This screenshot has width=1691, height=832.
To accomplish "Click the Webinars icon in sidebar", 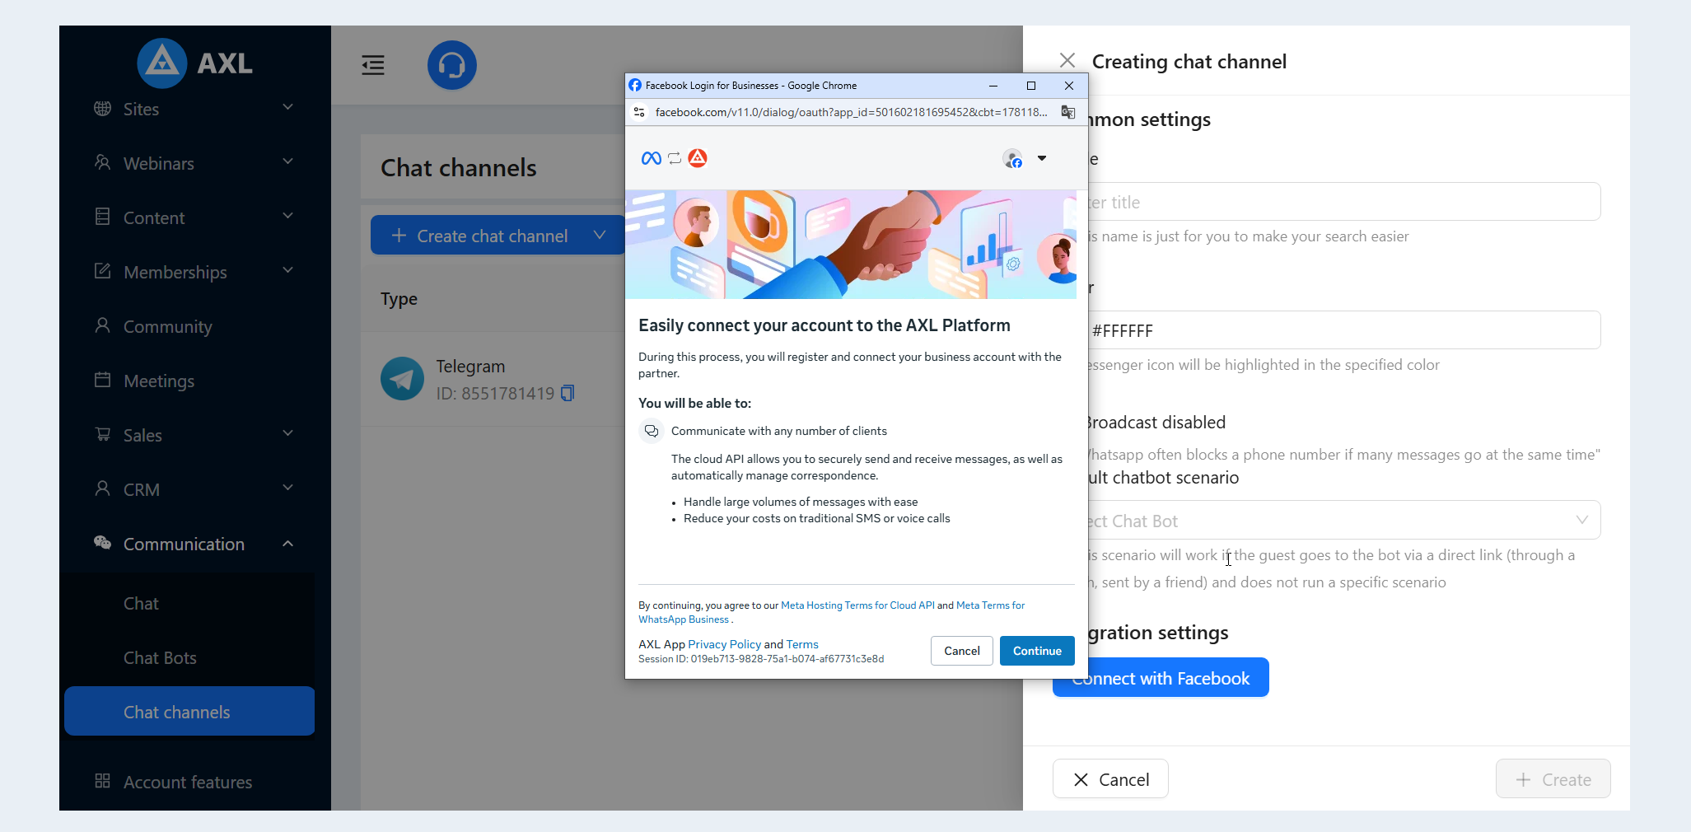I will point(103,163).
